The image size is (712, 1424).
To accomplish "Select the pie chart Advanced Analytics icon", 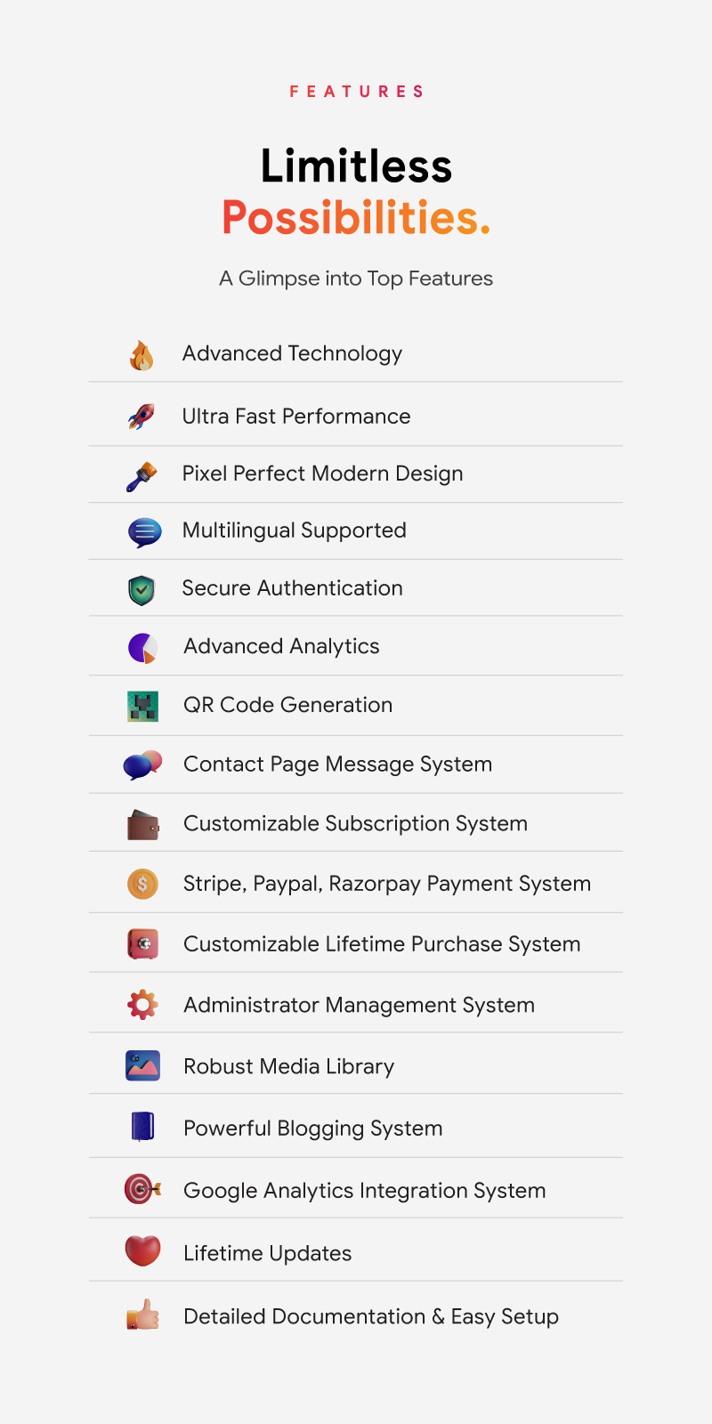I will [x=142, y=648].
